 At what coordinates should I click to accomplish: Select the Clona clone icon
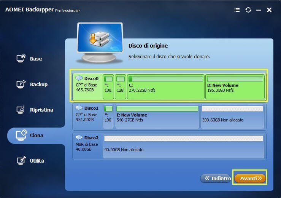(21, 135)
